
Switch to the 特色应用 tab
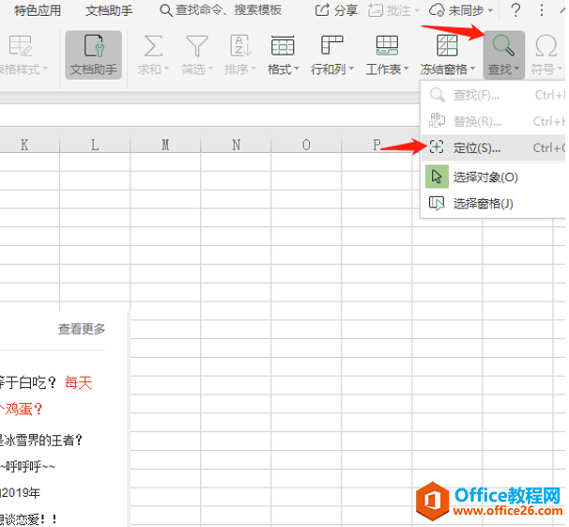38,11
